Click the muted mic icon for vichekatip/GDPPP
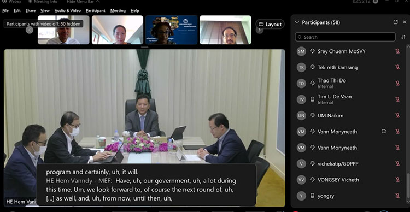Screen dimensions: 410x212 tap(397, 163)
